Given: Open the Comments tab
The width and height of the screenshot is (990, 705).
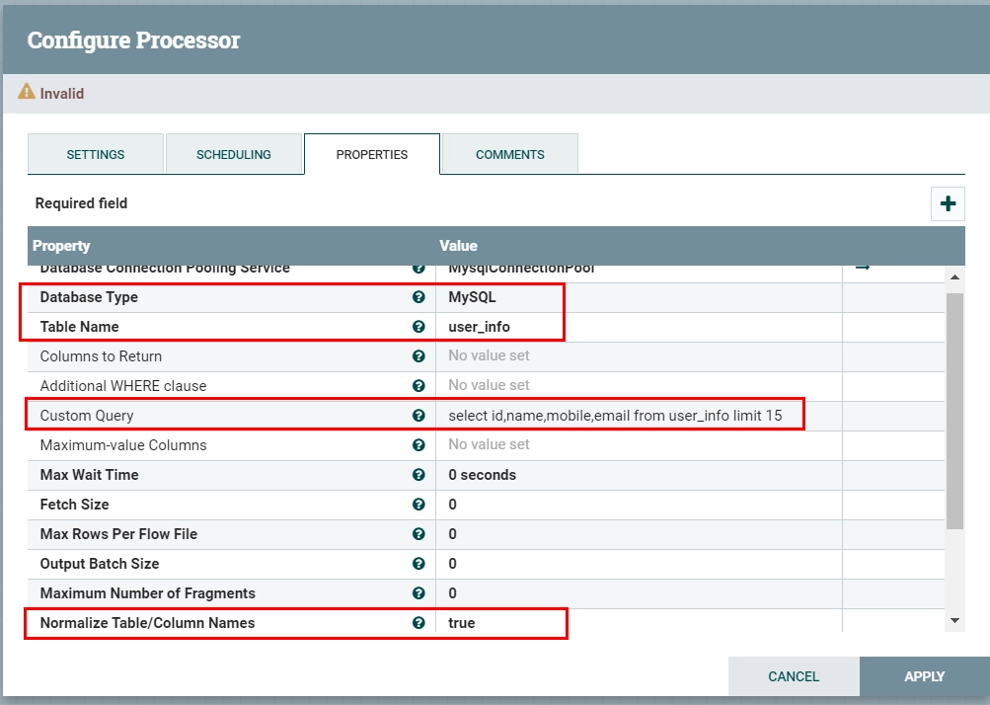Looking at the screenshot, I should tap(510, 154).
